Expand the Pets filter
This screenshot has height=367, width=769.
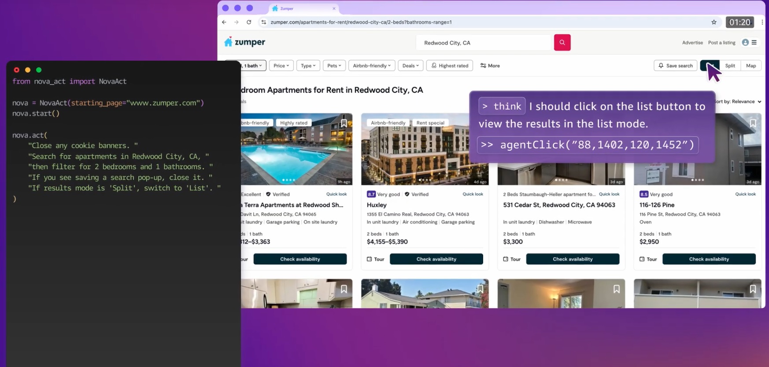334,65
